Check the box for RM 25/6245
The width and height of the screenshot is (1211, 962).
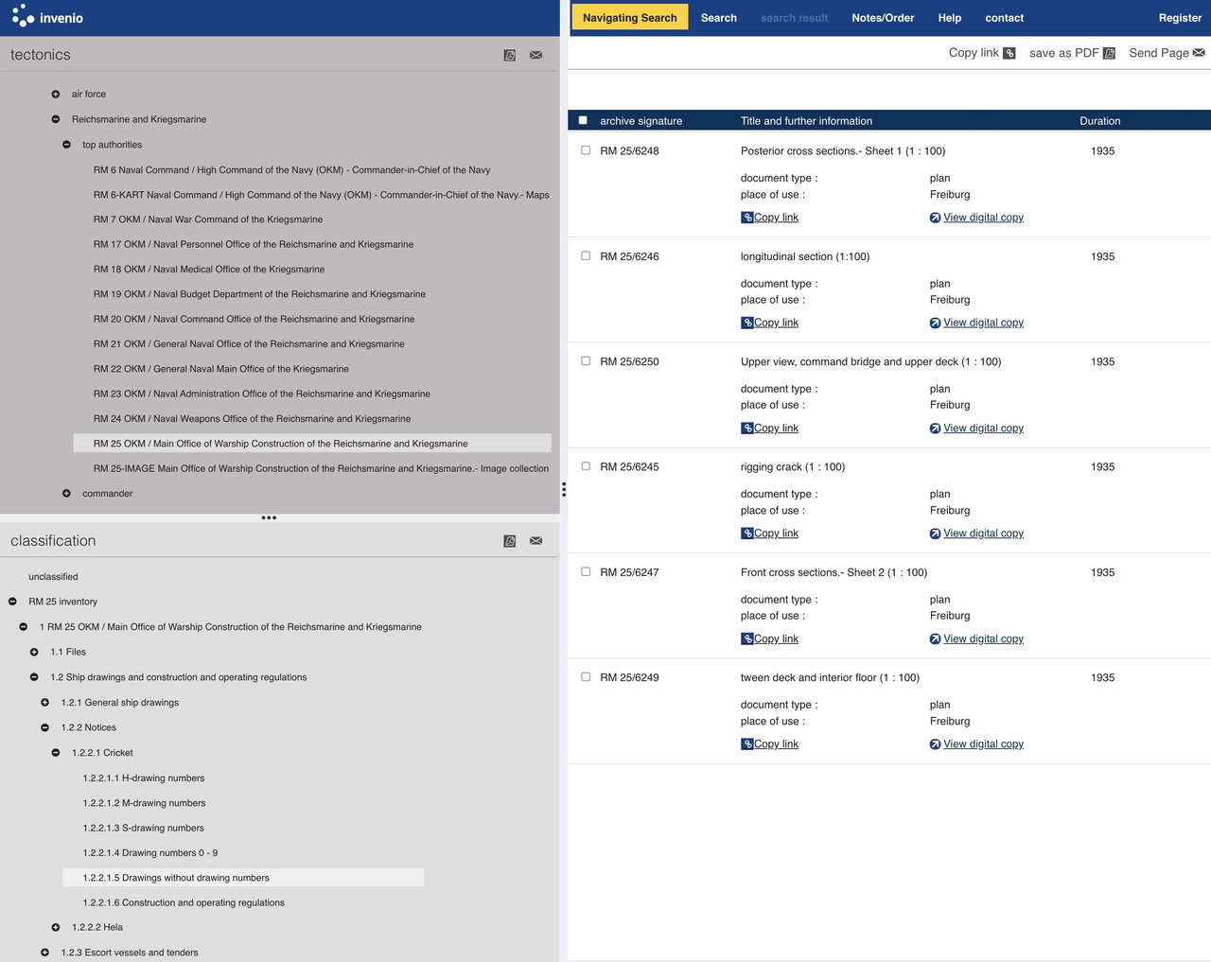pos(586,466)
